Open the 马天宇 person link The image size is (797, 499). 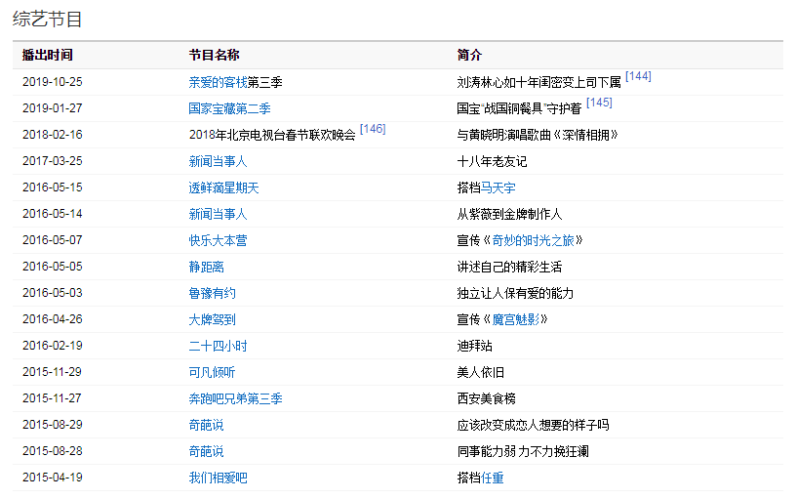[498, 187]
